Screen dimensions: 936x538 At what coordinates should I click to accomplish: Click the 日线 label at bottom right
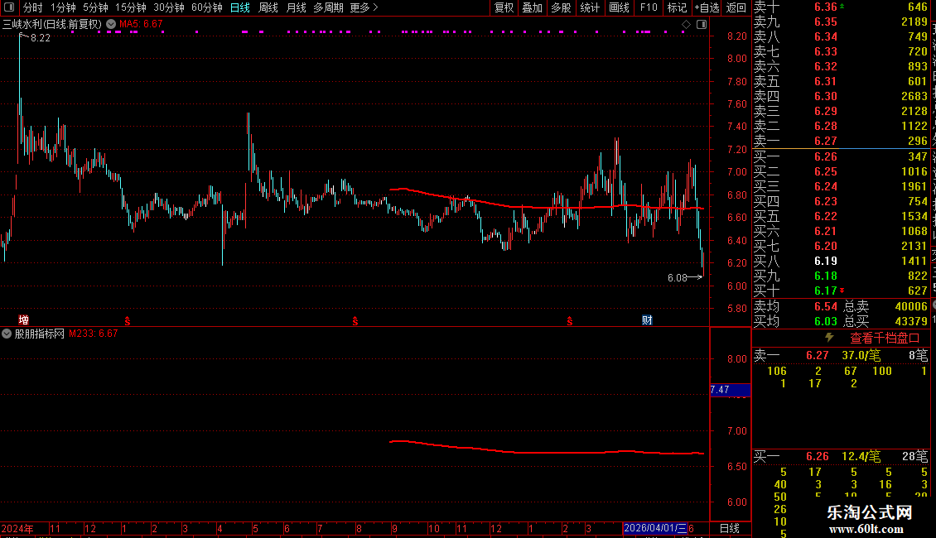pos(730,528)
